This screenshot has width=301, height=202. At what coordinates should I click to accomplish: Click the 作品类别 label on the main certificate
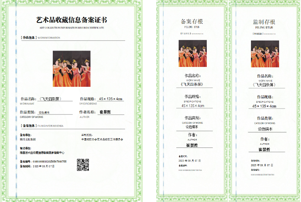pos(27,112)
